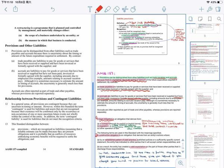
Task: Switch to the notes tab in sidebar
Action: pyautogui.click(x=200, y=19)
